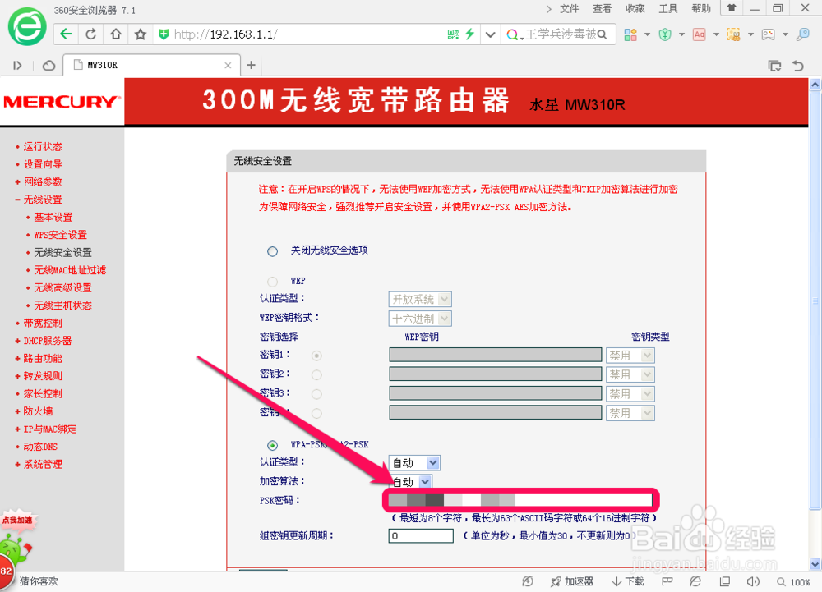Click the cloud sync icon
This screenshot has width=822, height=592.
tap(48, 66)
